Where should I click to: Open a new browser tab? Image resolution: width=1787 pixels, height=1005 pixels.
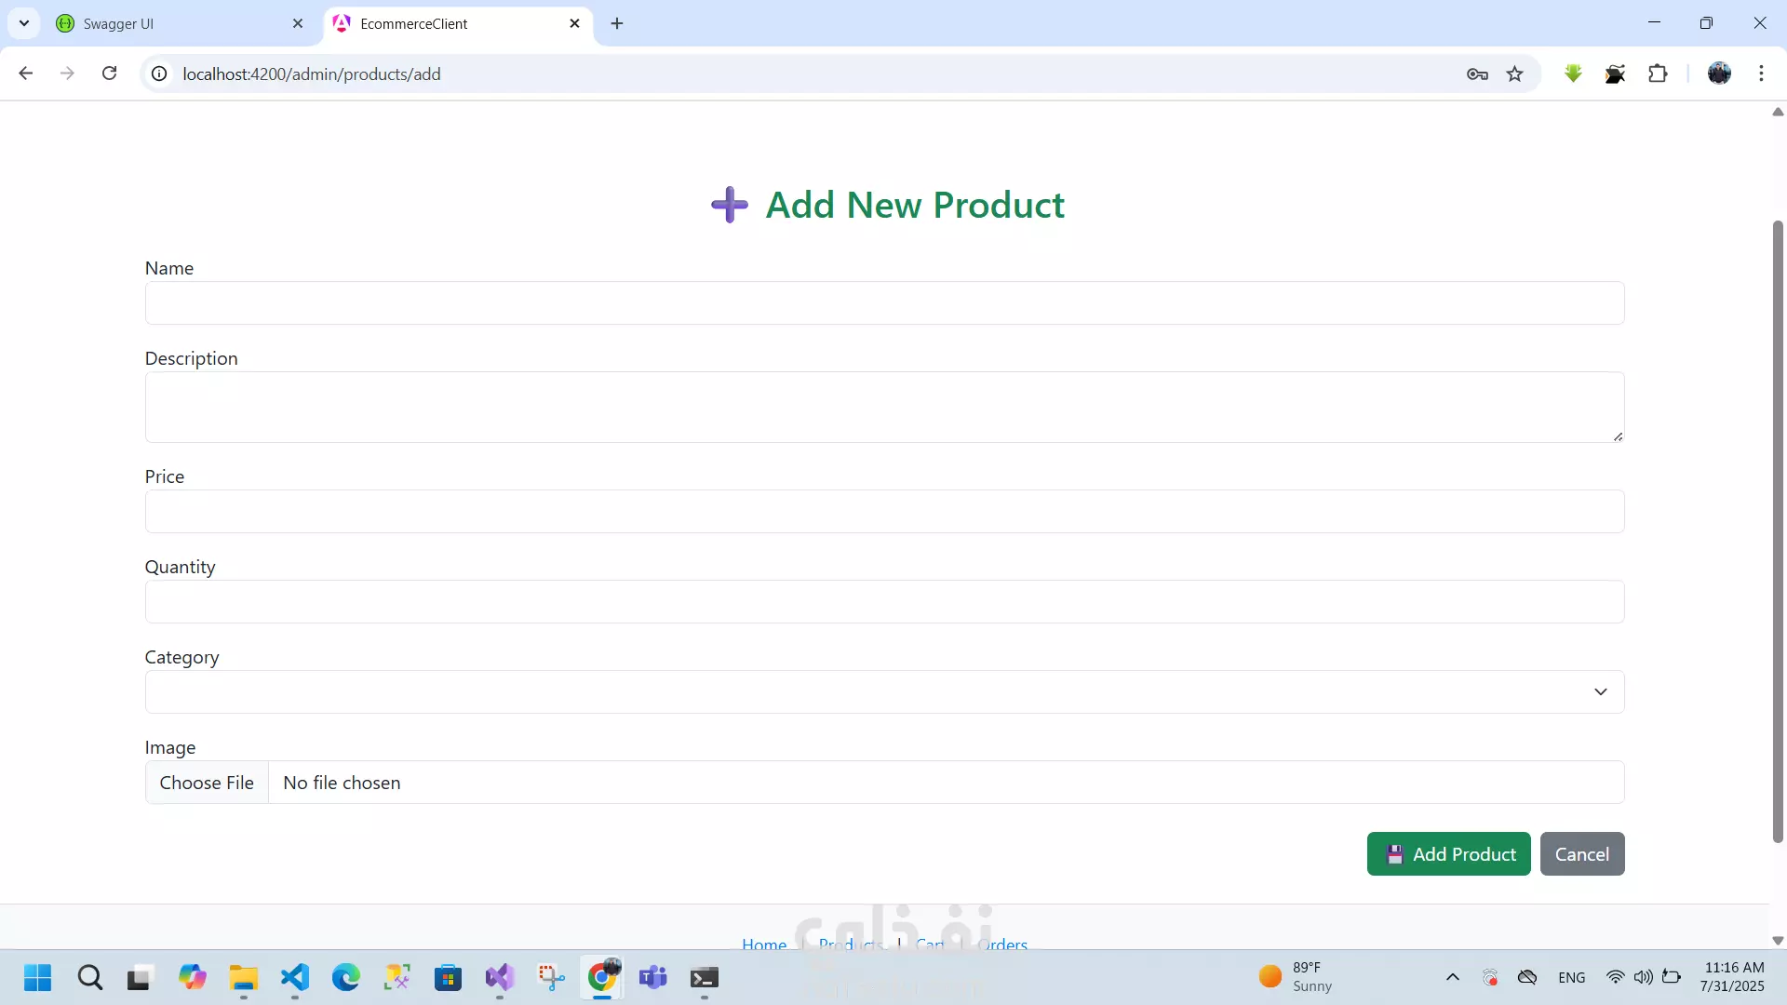pyautogui.click(x=617, y=24)
